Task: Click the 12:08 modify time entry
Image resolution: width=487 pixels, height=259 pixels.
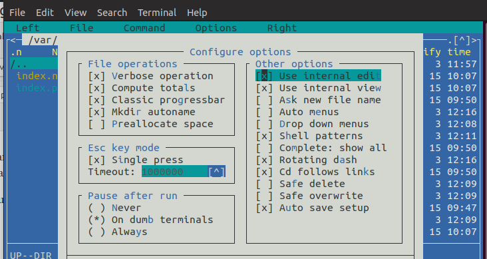Action: (x=462, y=124)
